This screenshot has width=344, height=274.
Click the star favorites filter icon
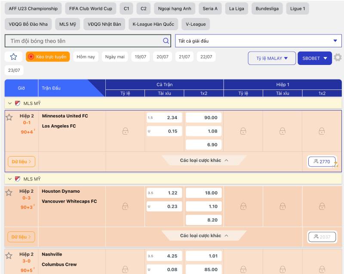click(x=13, y=57)
